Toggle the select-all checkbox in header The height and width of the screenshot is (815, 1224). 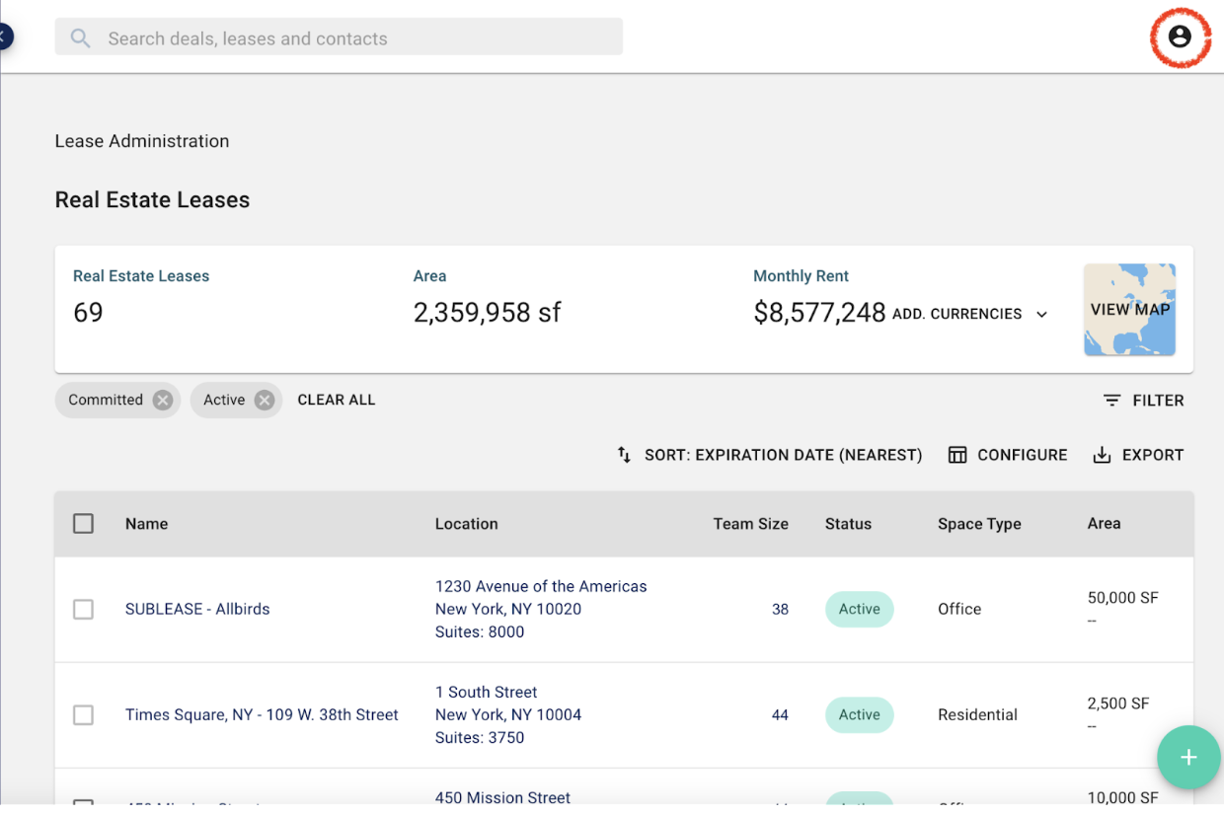84,524
